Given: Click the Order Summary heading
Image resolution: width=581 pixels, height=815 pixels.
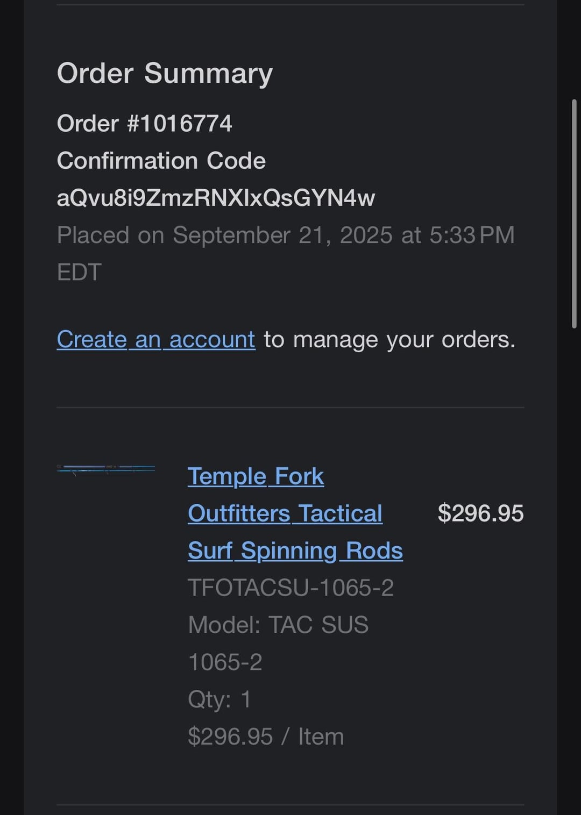Looking at the screenshot, I should tap(165, 73).
